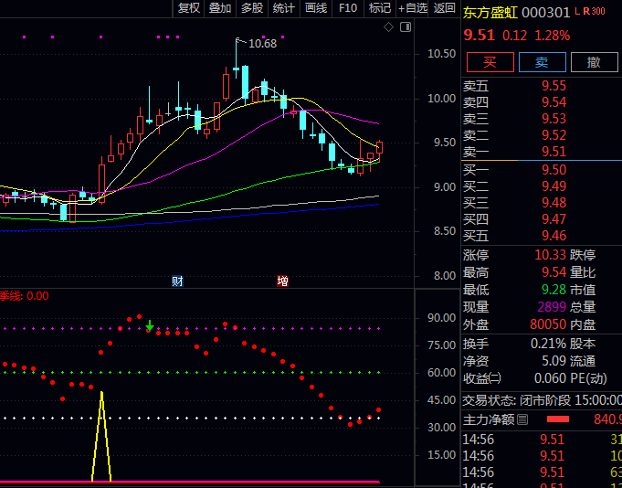Click the 10.68 high price flag marker
622x488 pixels.
[x=260, y=43]
